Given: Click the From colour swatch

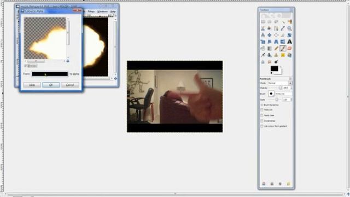Looking at the screenshot, I should click(x=50, y=74).
